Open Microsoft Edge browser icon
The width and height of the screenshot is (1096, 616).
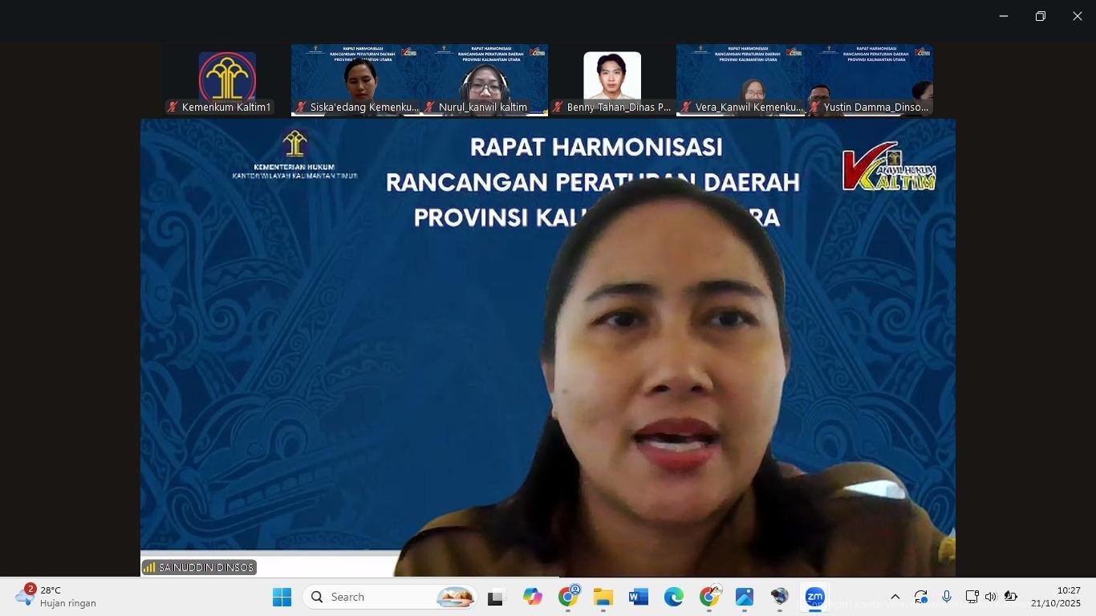point(673,597)
